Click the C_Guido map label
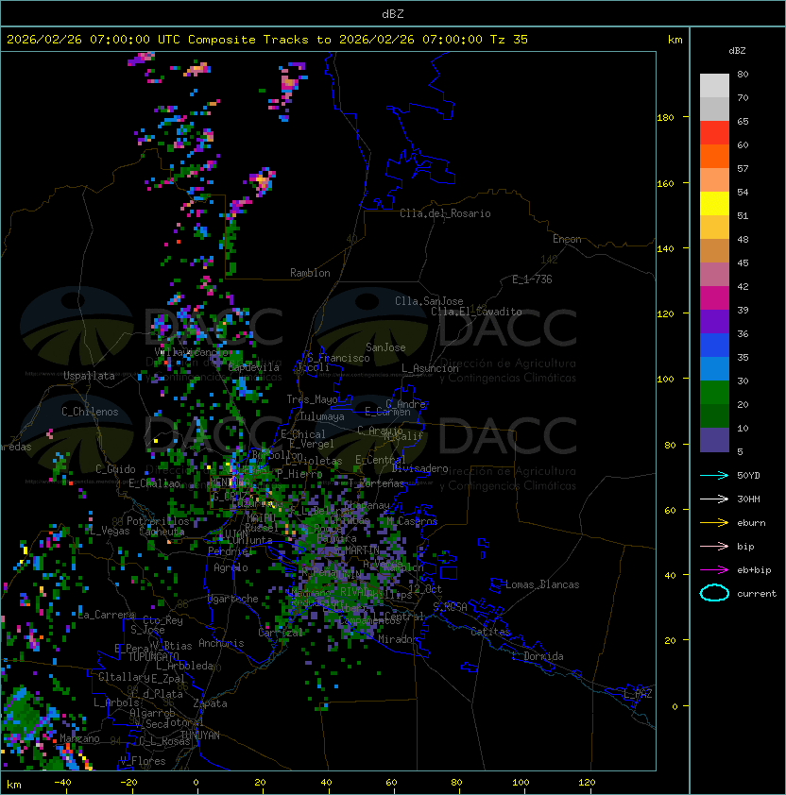 (115, 469)
